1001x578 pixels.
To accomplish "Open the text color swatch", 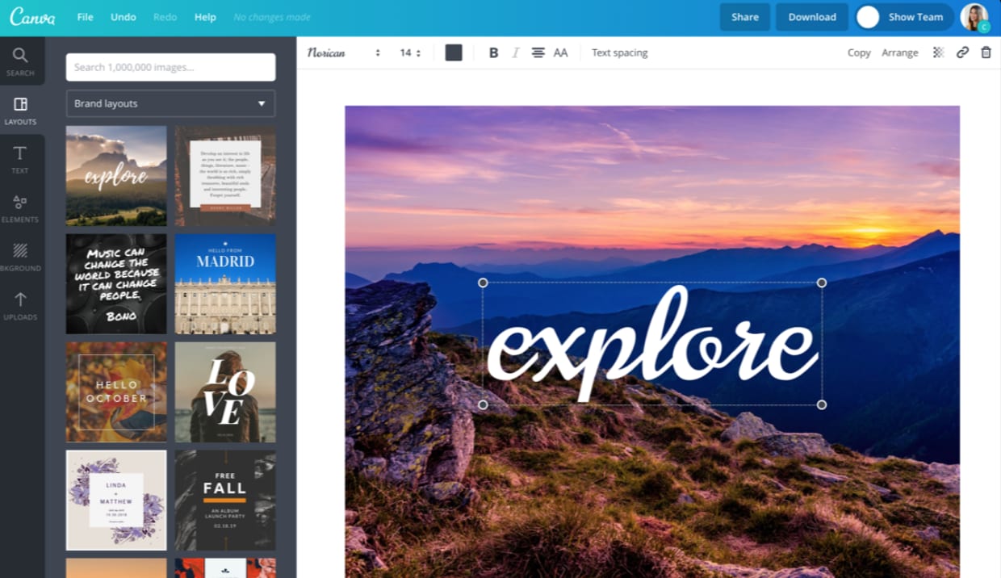I will (x=453, y=52).
